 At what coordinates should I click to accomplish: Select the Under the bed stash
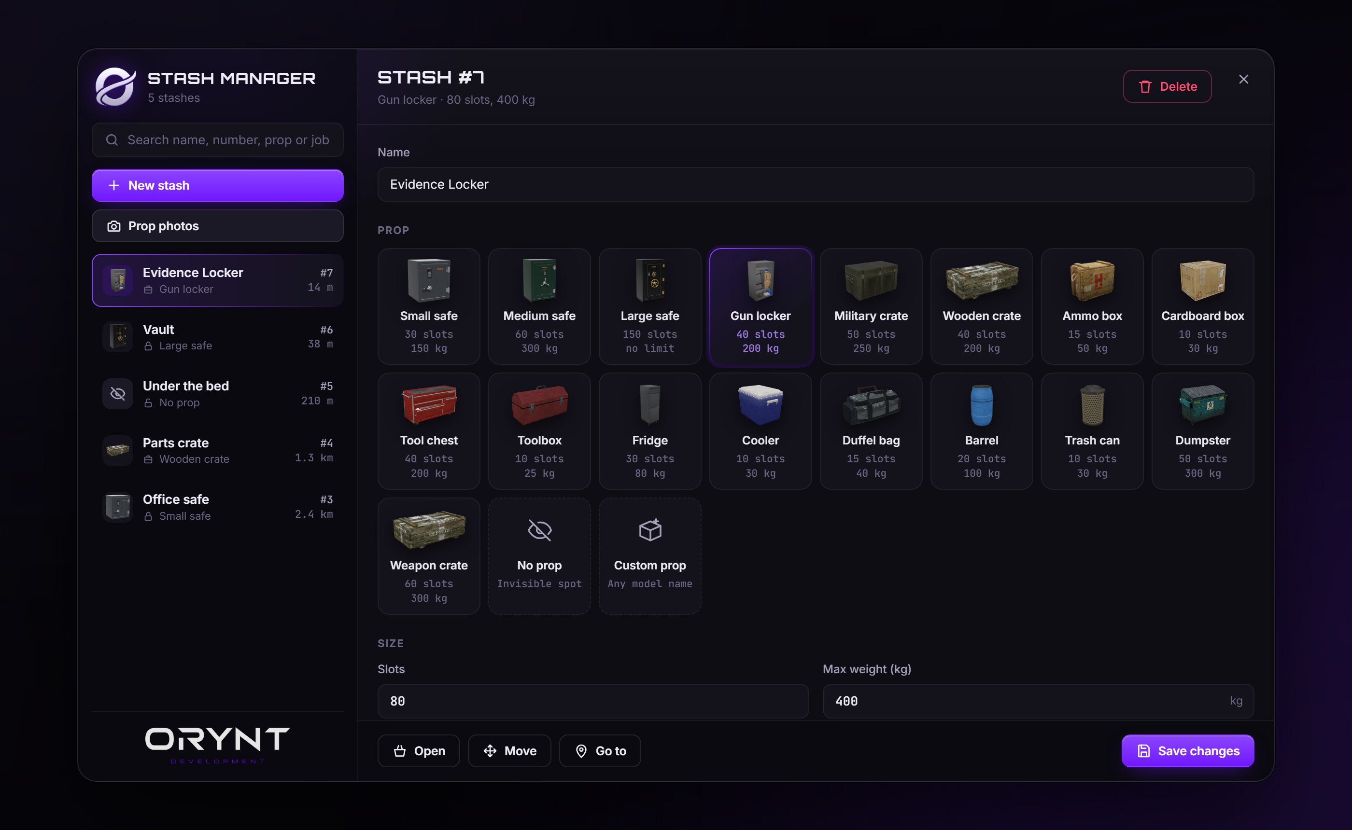pyautogui.click(x=217, y=394)
